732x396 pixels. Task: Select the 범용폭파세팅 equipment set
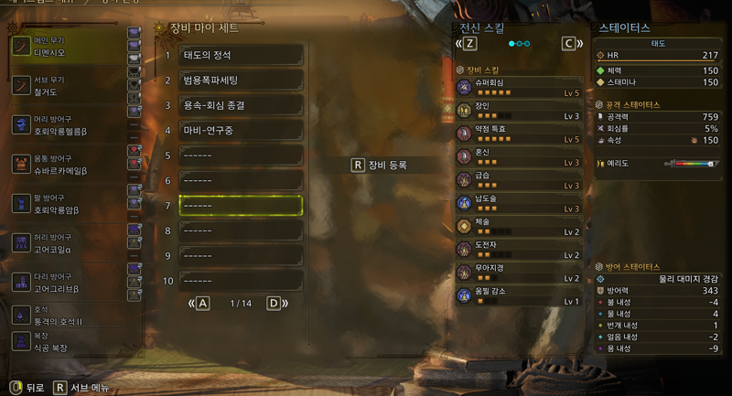click(241, 80)
